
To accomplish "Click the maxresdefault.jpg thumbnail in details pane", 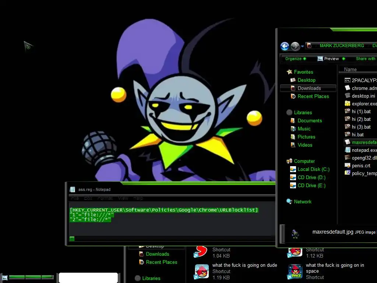I will pos(295,234).
